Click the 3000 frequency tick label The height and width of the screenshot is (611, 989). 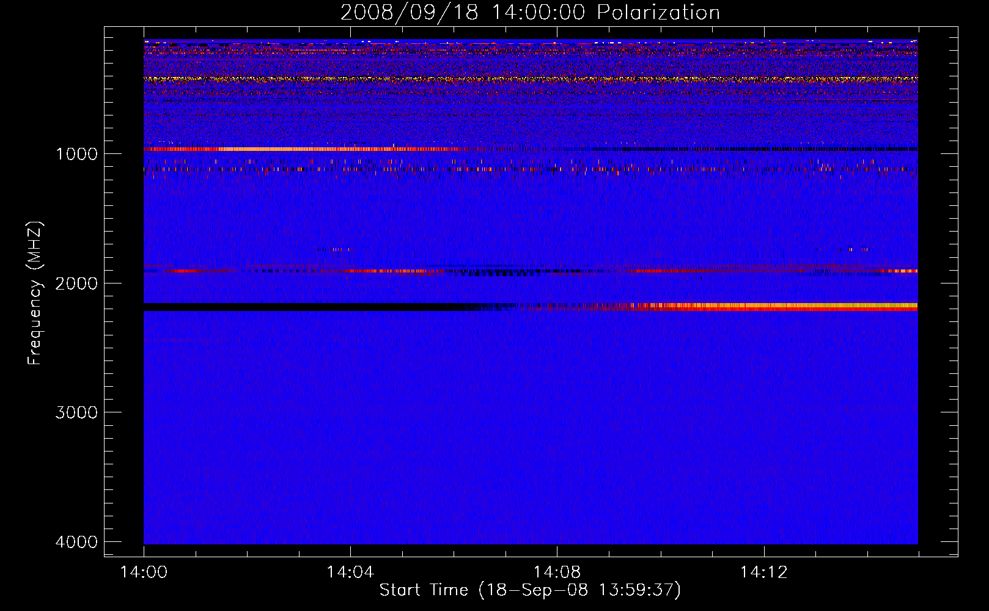coord(76,412)
